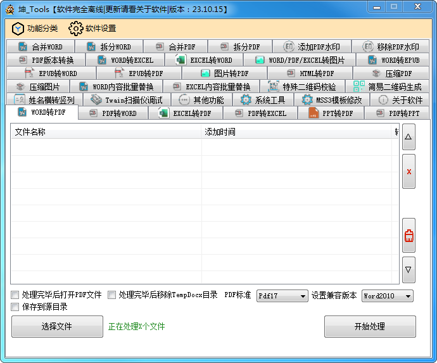The width and height of the screenshot is (437, 363).
Task: Open the 软件设置 menu
Action: coord(92,29)
